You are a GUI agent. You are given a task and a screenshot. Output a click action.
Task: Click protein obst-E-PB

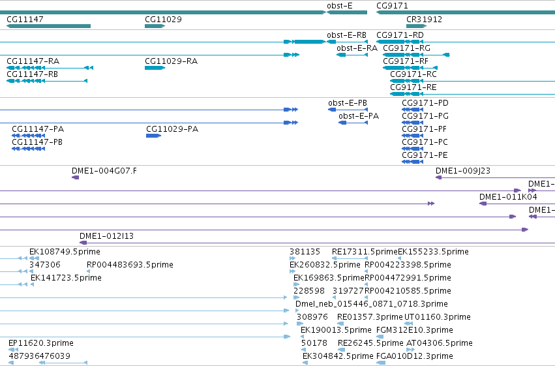[348, 110]
